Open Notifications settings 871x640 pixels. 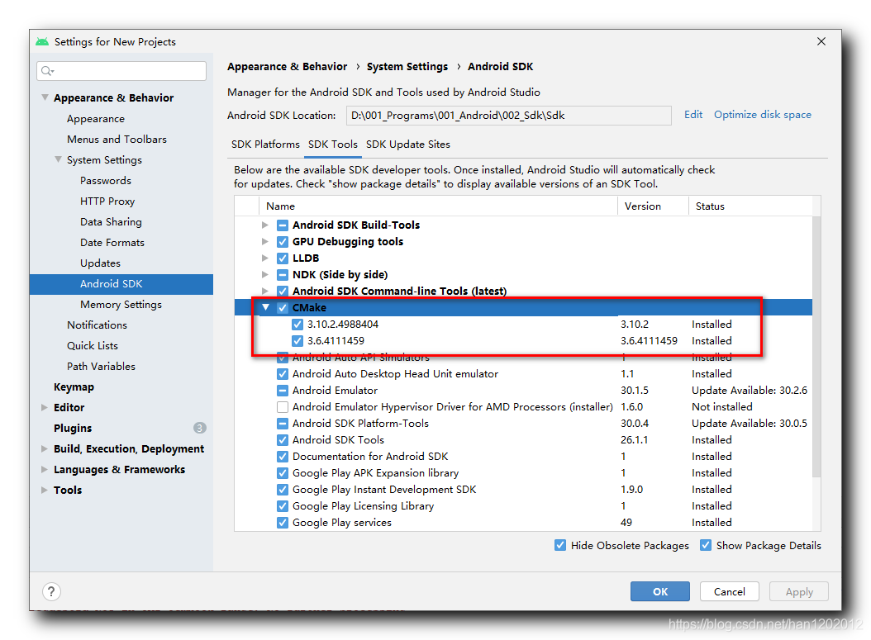tap(97, 325)
